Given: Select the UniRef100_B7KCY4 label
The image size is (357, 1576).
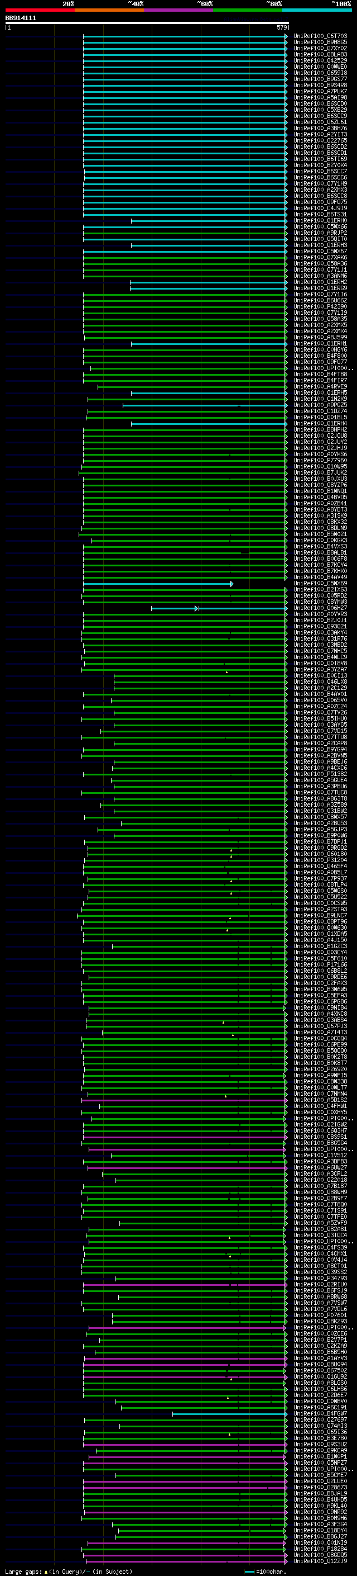Looking at the screenshot, I should pyautogui.click(x=320, y=565).
